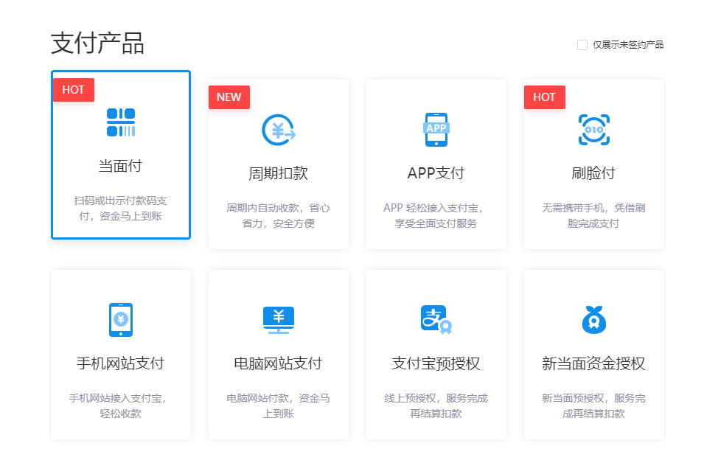Click the APP支付 phone icon
The image size is (704, 460).
point(436,130)
